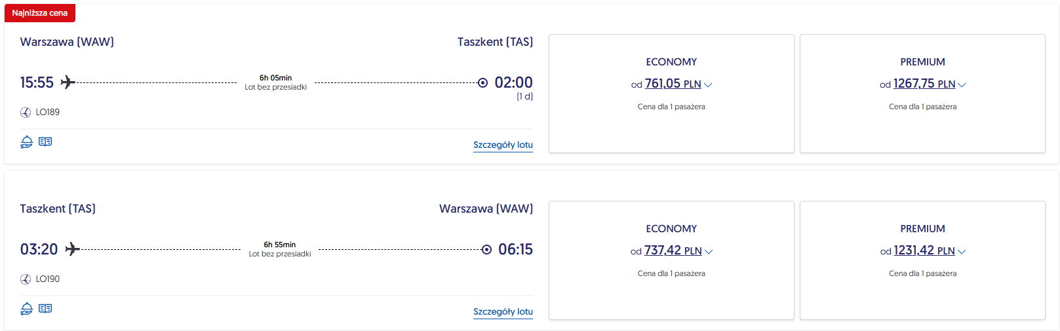The height and width of the screenshot is (331, 1060).
Task: Expand the Economy 737,42 PLN fare chevron
Action: coord(709,252)
